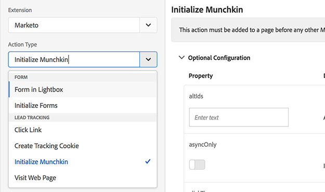This screenshot has height=192, width=325.
Task: Click the 'Initialize Munchkin' panel heading
Action: coord(207,10)
